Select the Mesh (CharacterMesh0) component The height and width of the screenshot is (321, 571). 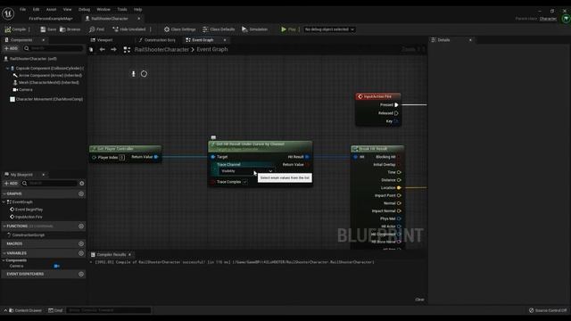(46, 83)
